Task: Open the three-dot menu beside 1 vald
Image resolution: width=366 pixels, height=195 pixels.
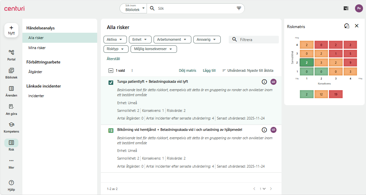Action: pyautogui.click(x=132, y=70)
